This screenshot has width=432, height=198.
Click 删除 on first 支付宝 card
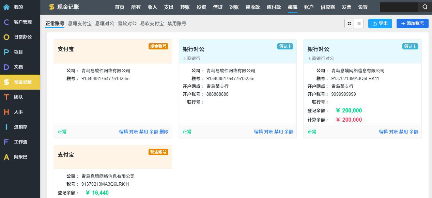tap(164, 132)
